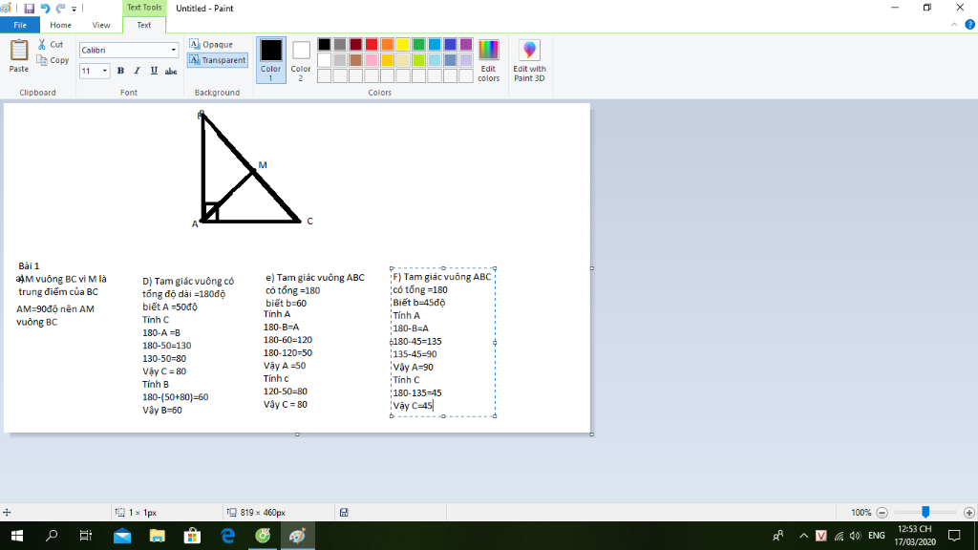The width and height of the screenshot is (978, 550).
Task: Click the Text Tools contextual tab header
Action: click(144, 8)
